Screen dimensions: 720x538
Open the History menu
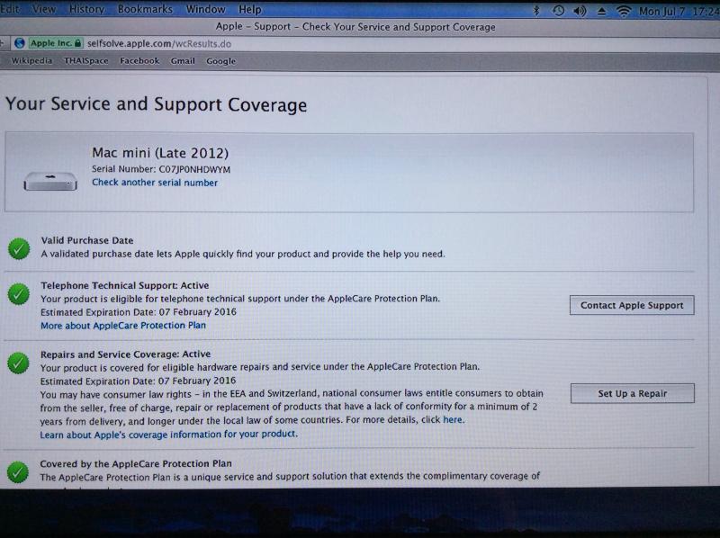pos(86,9)
